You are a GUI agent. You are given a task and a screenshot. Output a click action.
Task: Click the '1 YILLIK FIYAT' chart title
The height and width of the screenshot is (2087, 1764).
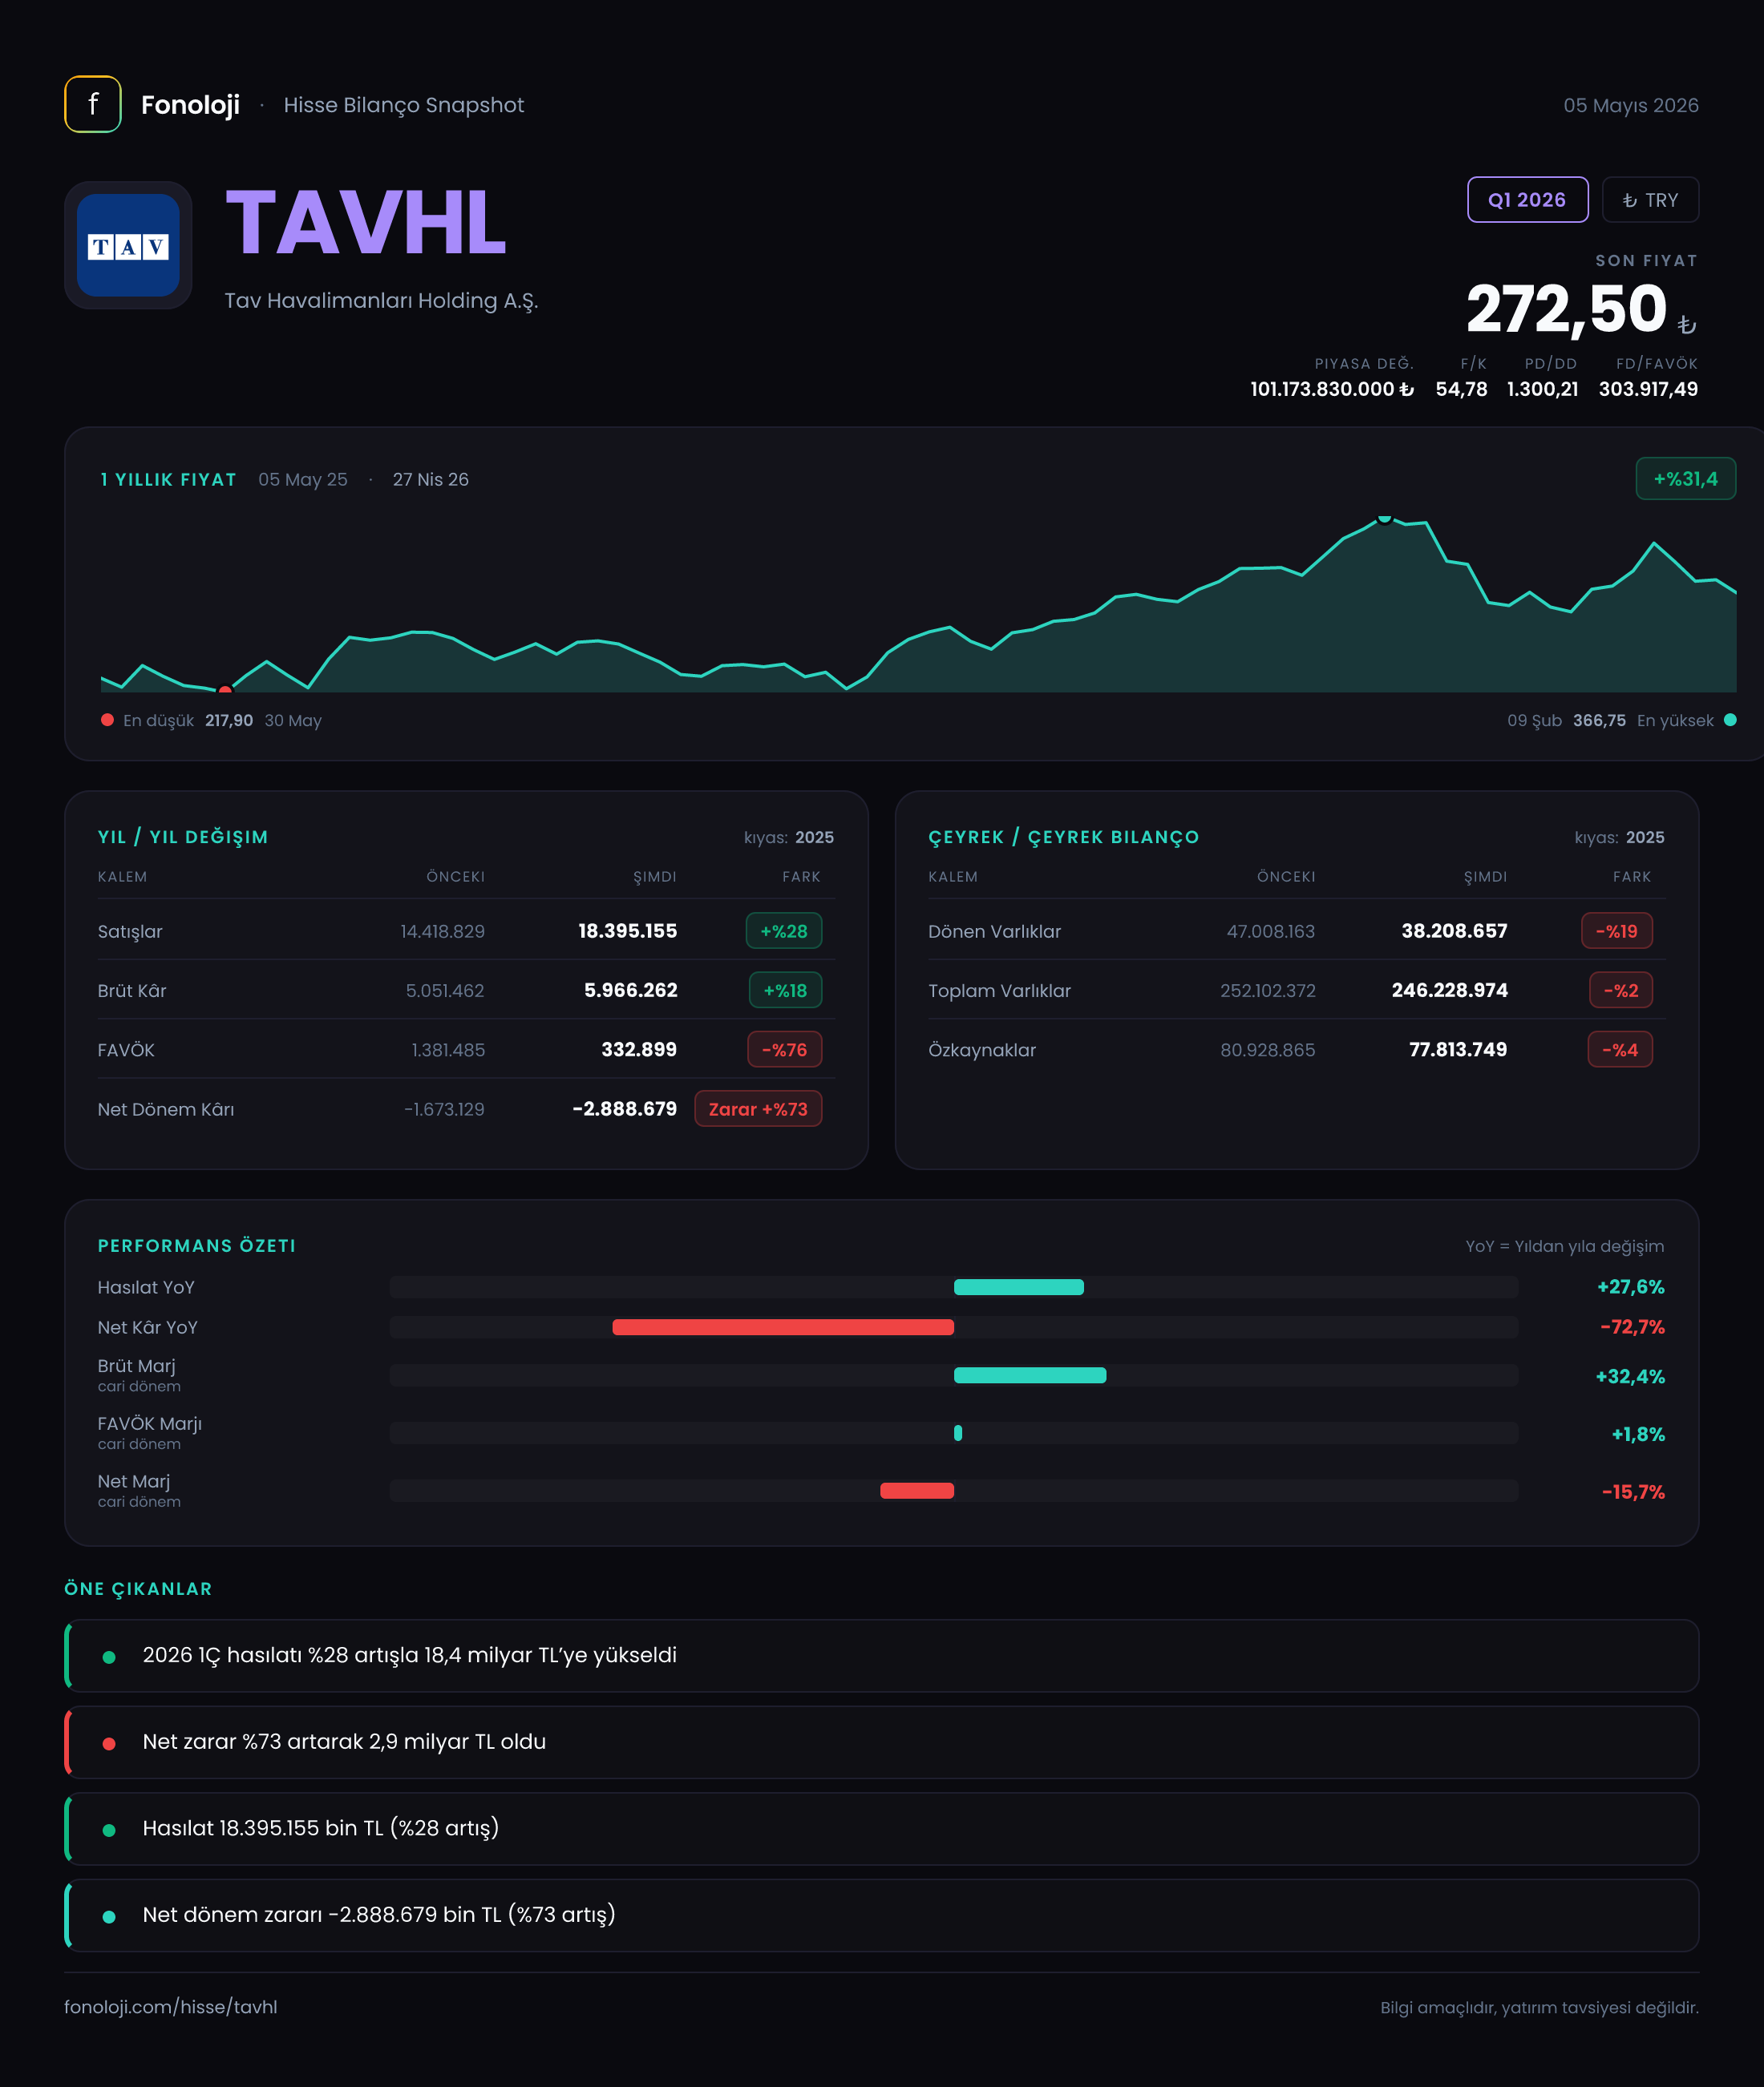coord(168,478)
